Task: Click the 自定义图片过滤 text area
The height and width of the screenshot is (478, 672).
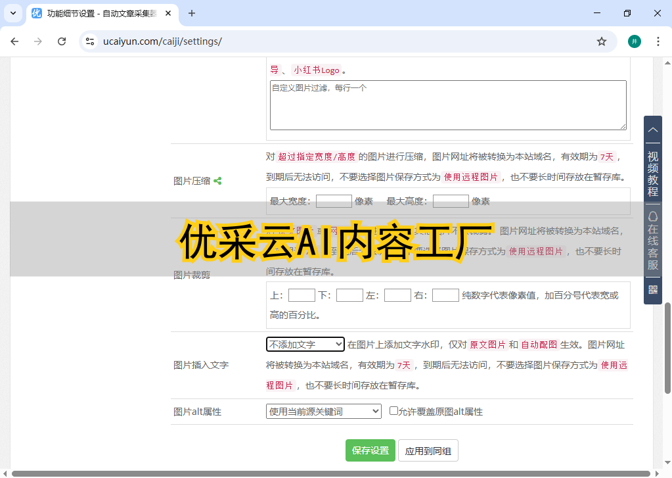Action: coord(447,105)
